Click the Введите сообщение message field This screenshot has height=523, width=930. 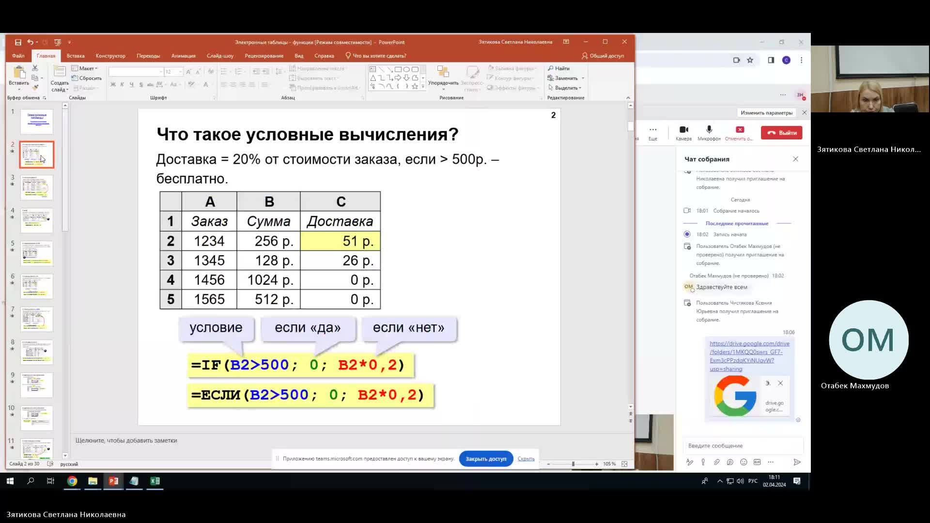[744, 446]
